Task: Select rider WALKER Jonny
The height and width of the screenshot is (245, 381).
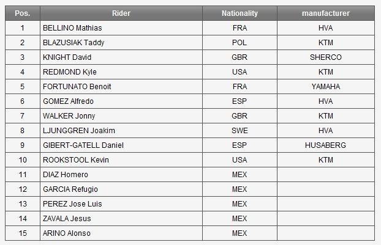Action: point(69,116)
